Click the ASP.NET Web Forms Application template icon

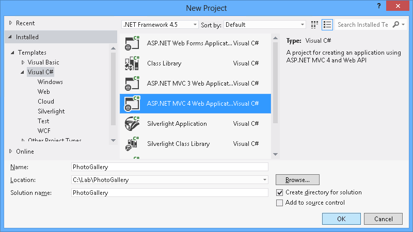[x=132, y=43]
